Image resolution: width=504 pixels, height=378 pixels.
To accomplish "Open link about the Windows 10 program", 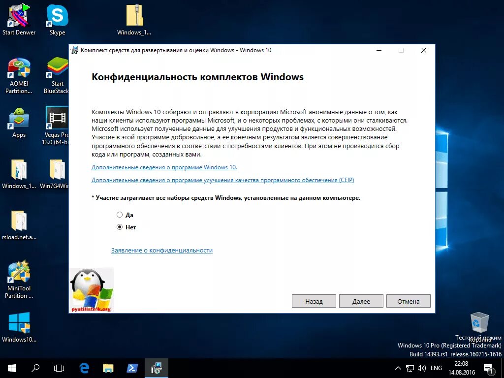I will (x=164, y=167).
